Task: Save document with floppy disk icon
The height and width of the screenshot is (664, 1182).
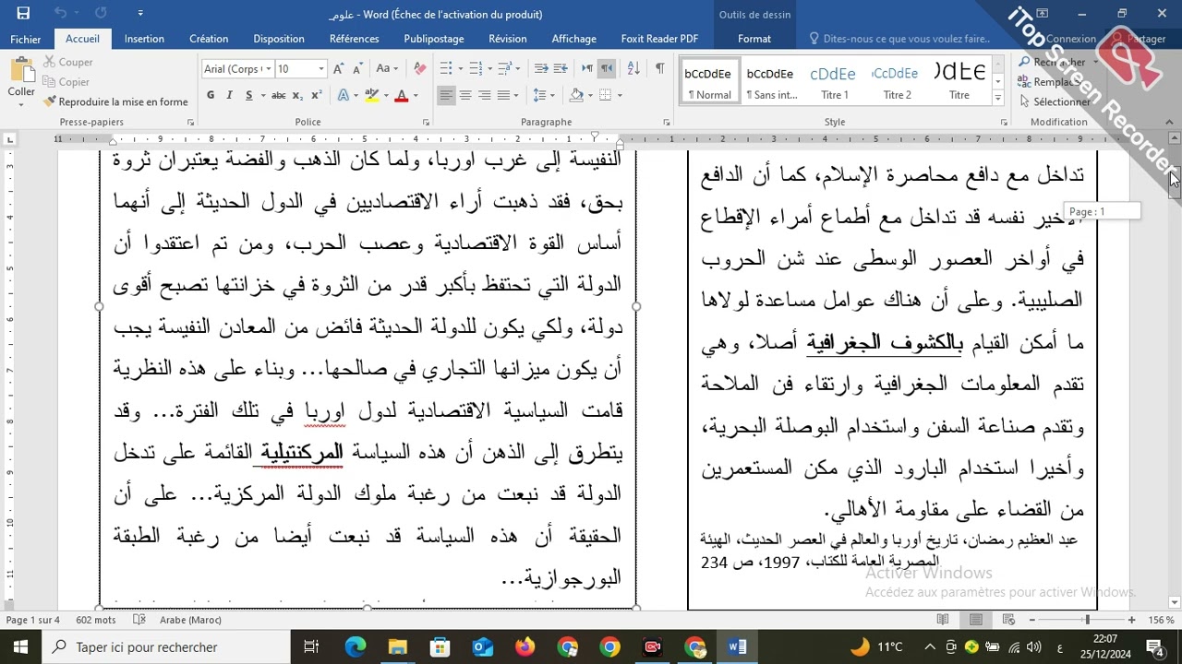Action: tap(23, 13)
